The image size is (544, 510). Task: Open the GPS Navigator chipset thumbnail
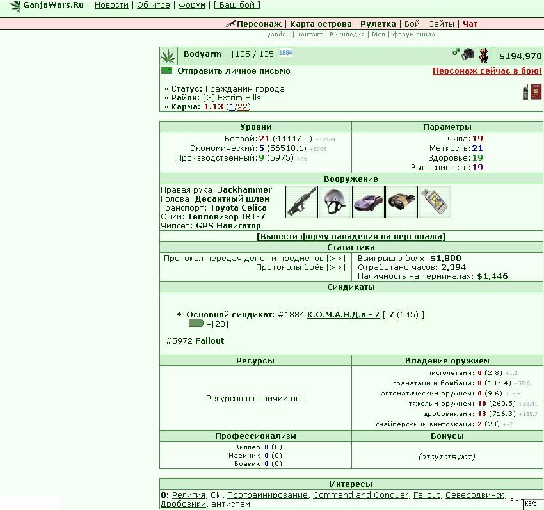pos(435,202)
